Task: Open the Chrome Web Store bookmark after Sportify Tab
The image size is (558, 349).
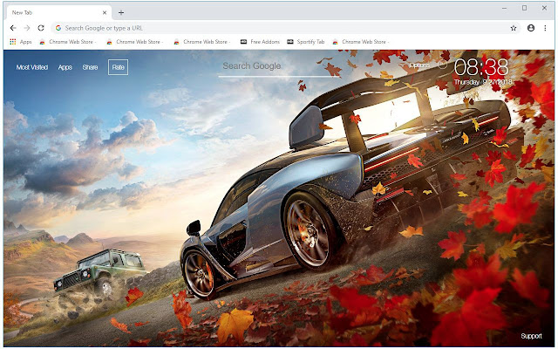Action: click(360, 42)
